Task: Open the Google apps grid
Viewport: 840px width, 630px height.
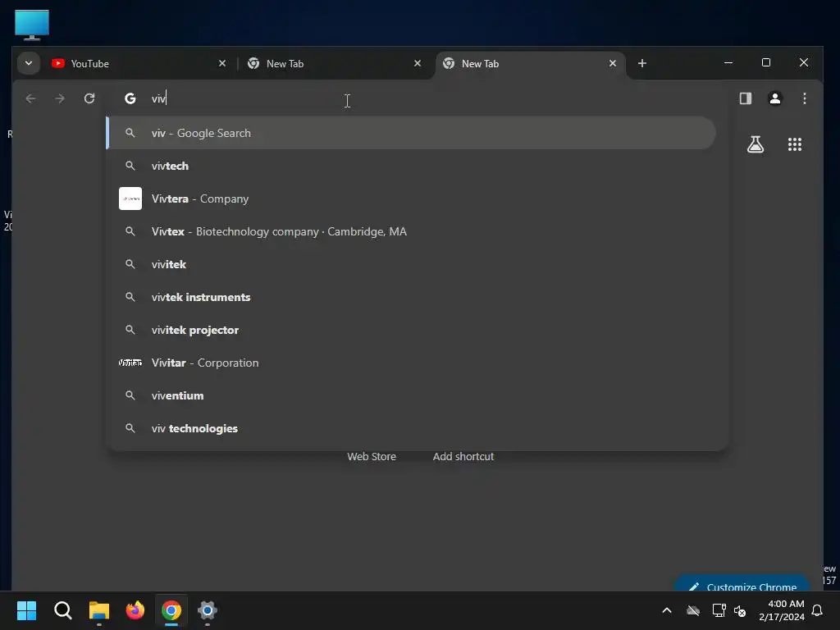Action: tap(794, 144)
